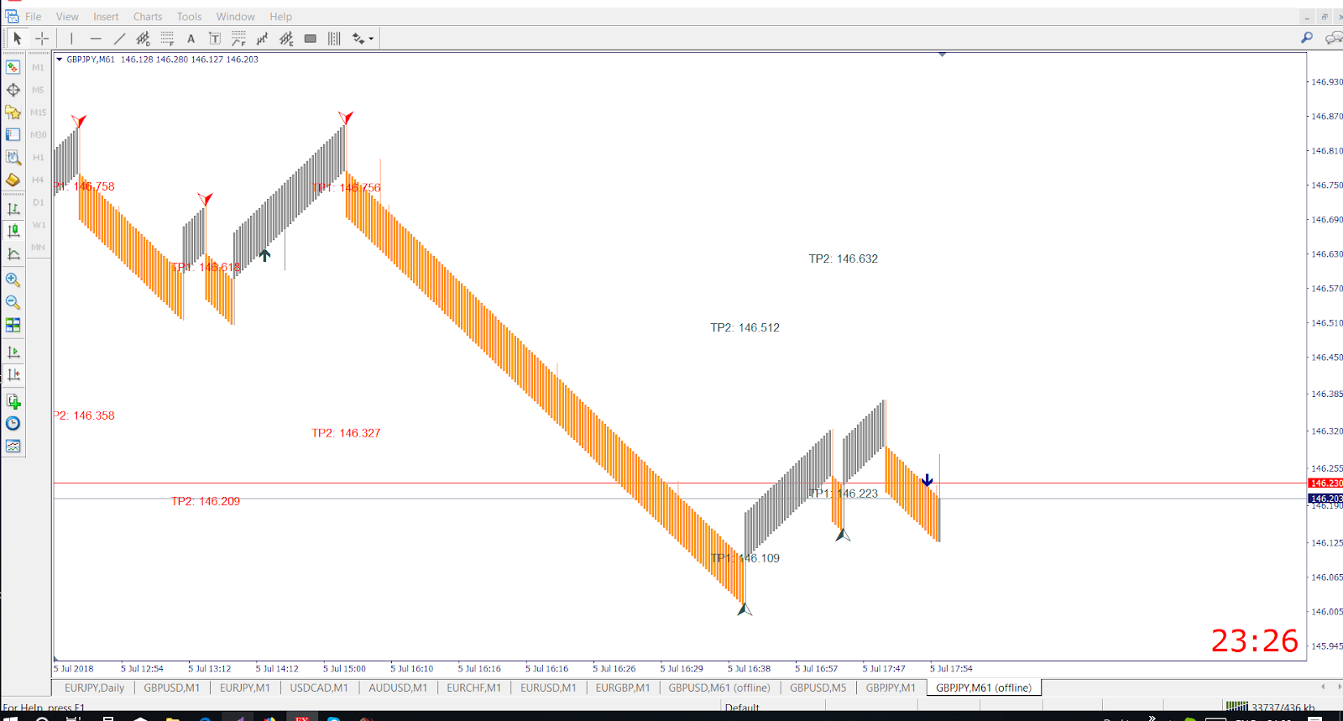Switch to the GBPUSD,M1 chart tab
Viewport: 1343px width, 721px height.
tap(172, 687)
